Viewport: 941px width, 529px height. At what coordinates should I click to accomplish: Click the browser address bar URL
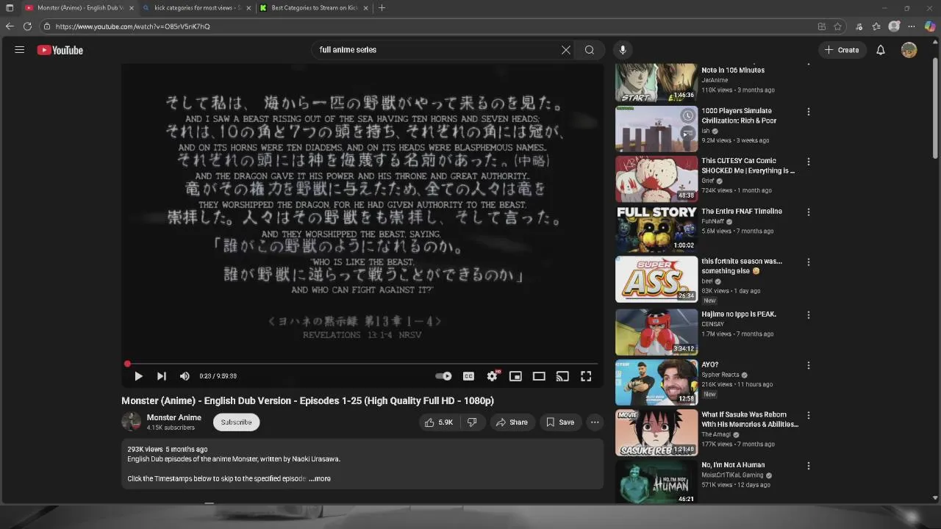(132, 26)
